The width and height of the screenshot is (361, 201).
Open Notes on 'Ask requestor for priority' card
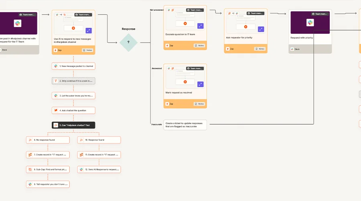[260, 49]
